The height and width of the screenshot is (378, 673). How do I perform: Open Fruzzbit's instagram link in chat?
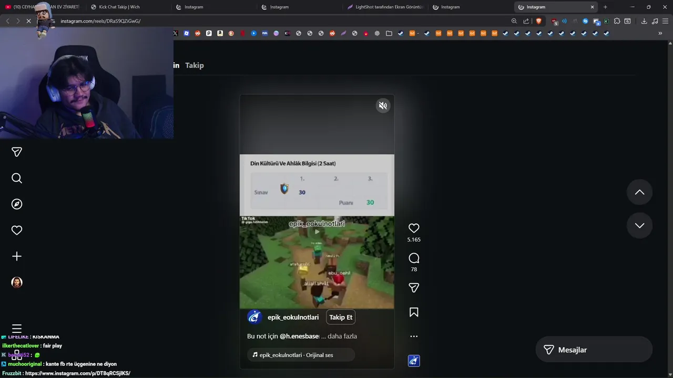coord(78,373)
